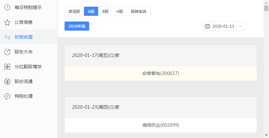269x138 pixels.
Task: Switch to the 自选股 tab
Action: click(x=74, y=11)
